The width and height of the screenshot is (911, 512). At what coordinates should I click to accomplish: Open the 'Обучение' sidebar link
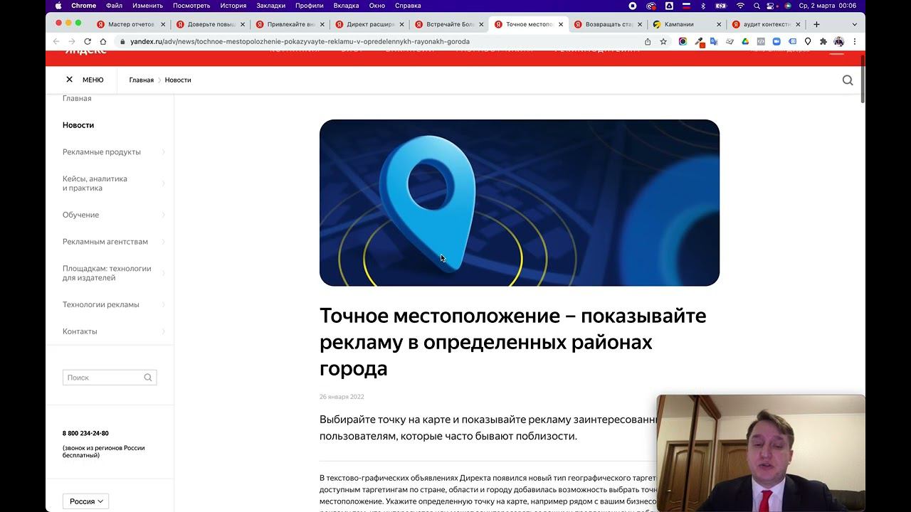pyautogui.click(x=80, y=215)
